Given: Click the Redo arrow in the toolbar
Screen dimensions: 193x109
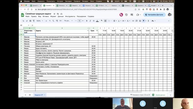Looking at the screenshot, I should [27, 21].
